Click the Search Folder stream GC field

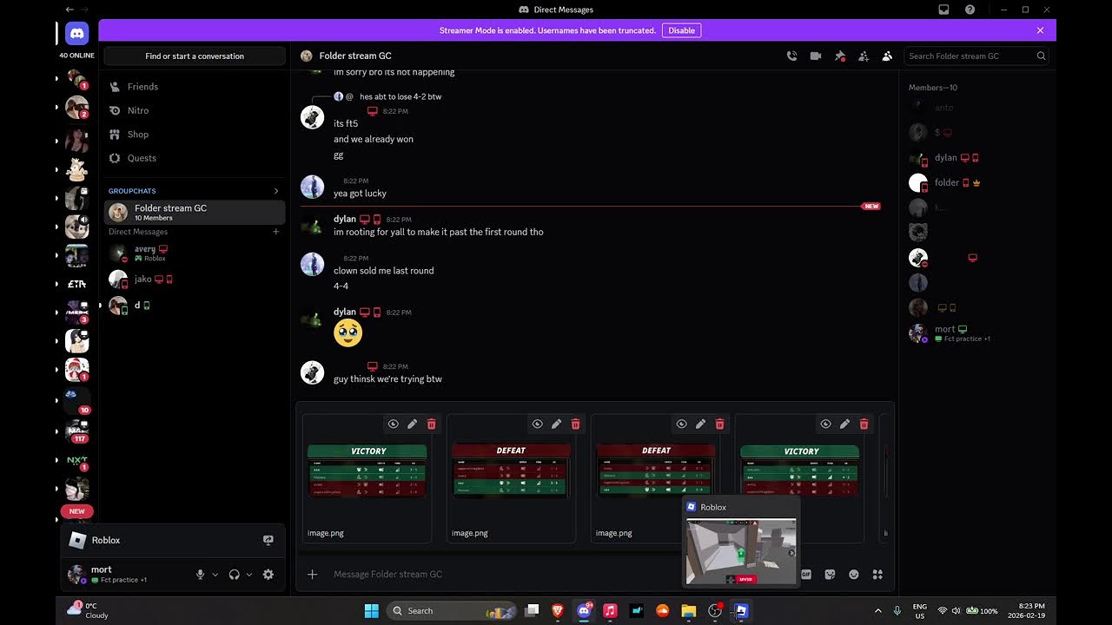[976, 56]
